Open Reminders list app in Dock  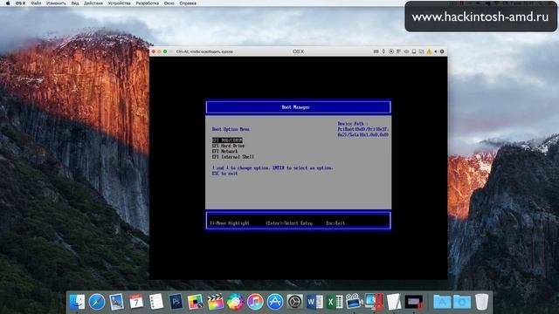(x=155, y=302)
